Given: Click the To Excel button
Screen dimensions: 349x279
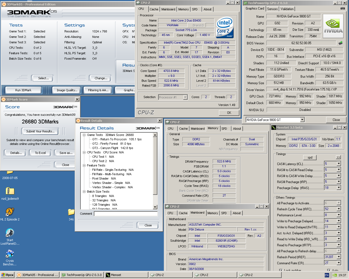Looking at the screenshot, I should pos(40,153).
